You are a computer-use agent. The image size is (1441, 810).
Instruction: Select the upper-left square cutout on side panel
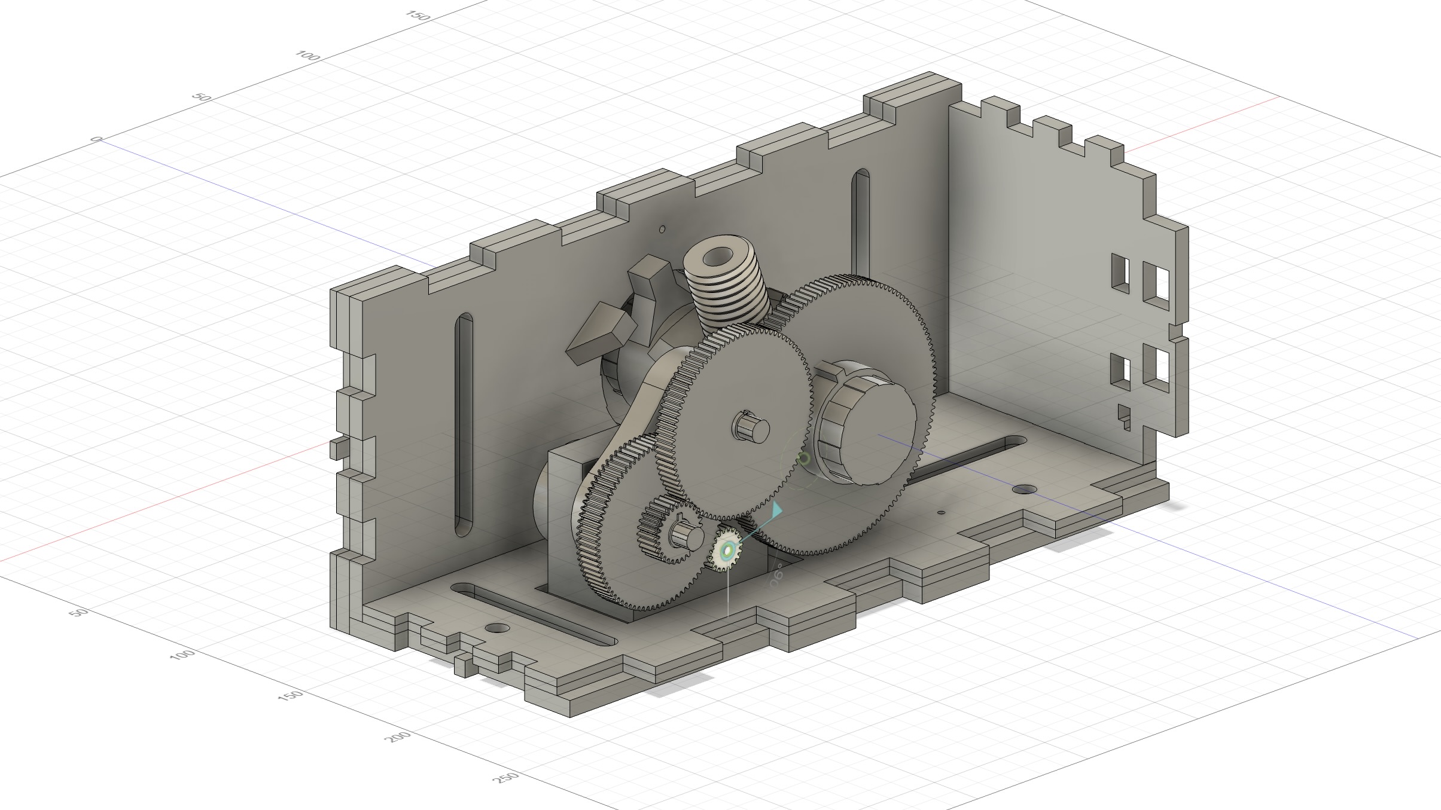(1120, 273)
